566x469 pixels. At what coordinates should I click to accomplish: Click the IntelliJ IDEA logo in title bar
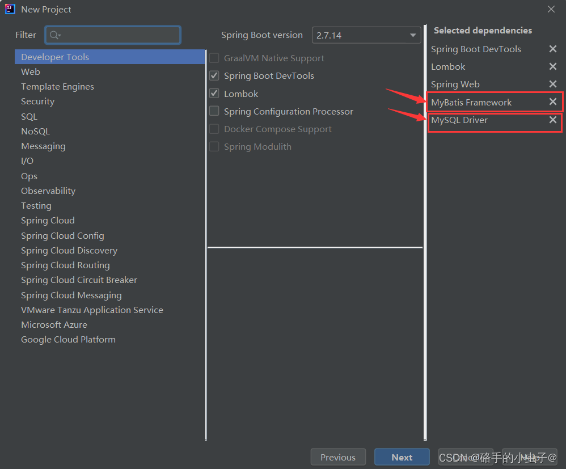click(9, 9)
